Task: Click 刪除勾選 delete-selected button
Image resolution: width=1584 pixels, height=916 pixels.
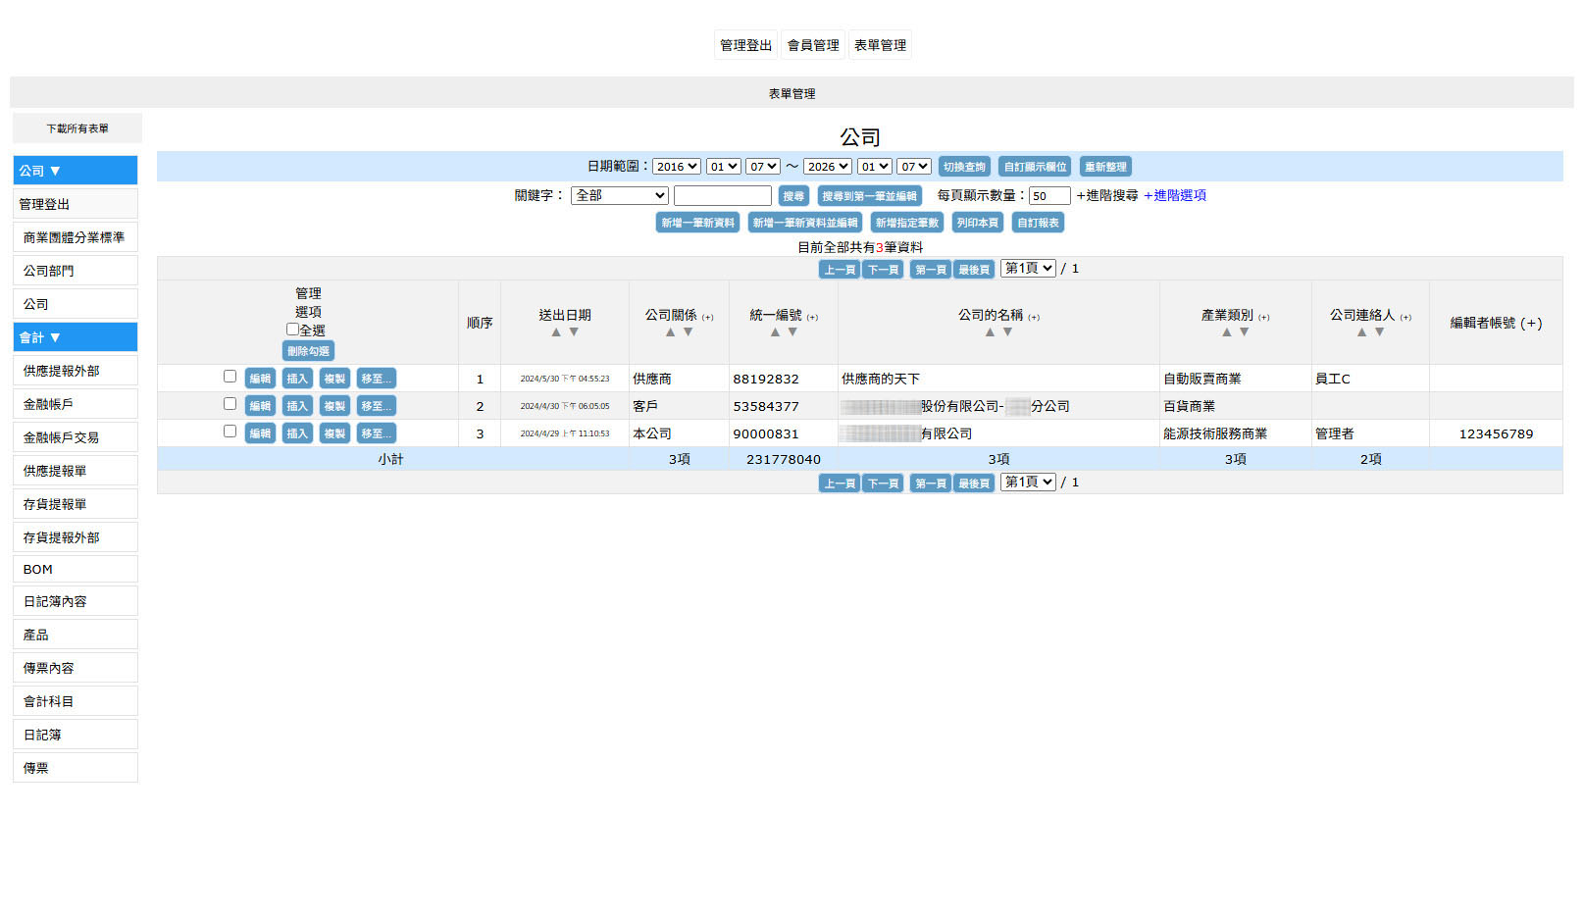Action: coord(308,351)
